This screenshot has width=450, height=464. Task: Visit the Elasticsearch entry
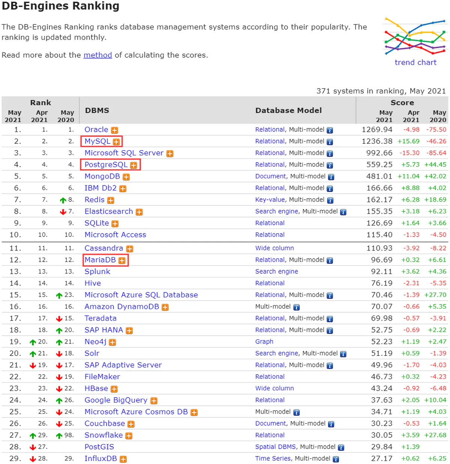tap(109, 211)
